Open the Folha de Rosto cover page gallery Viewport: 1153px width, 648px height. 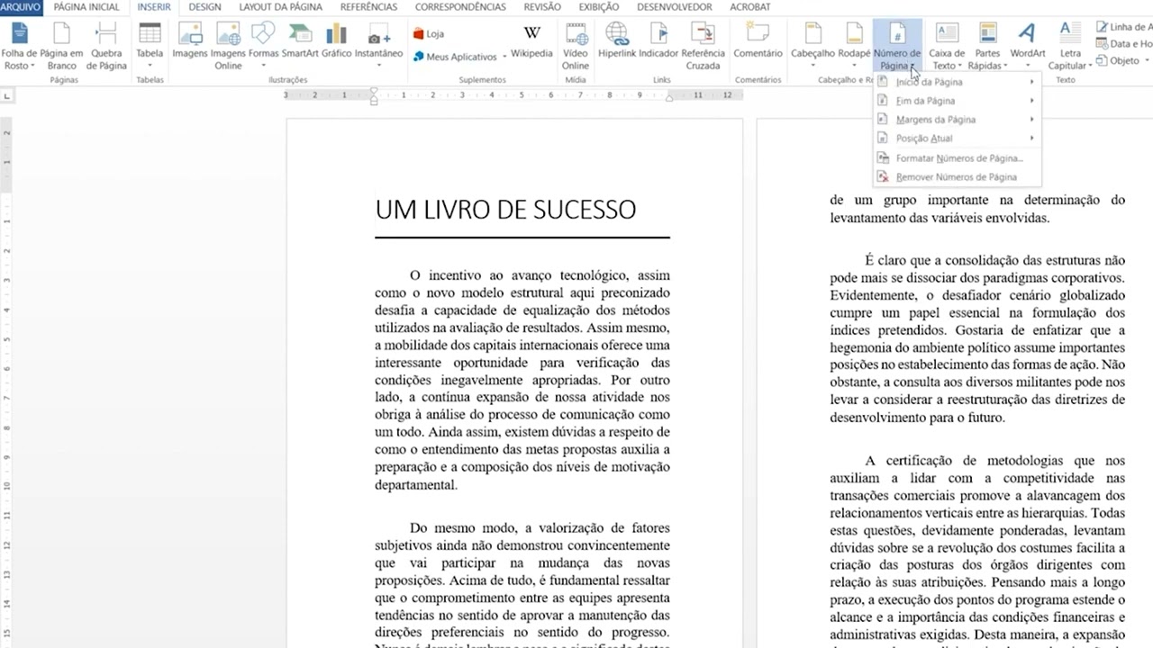19,46
